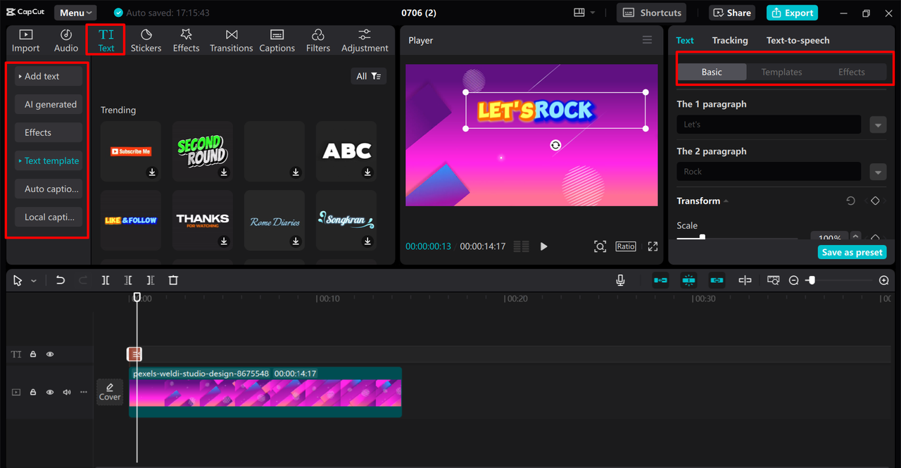Open the 2 paragraph dropdown arrow
The width and height of the screenshot is (901, 468).
coord(878,172)
